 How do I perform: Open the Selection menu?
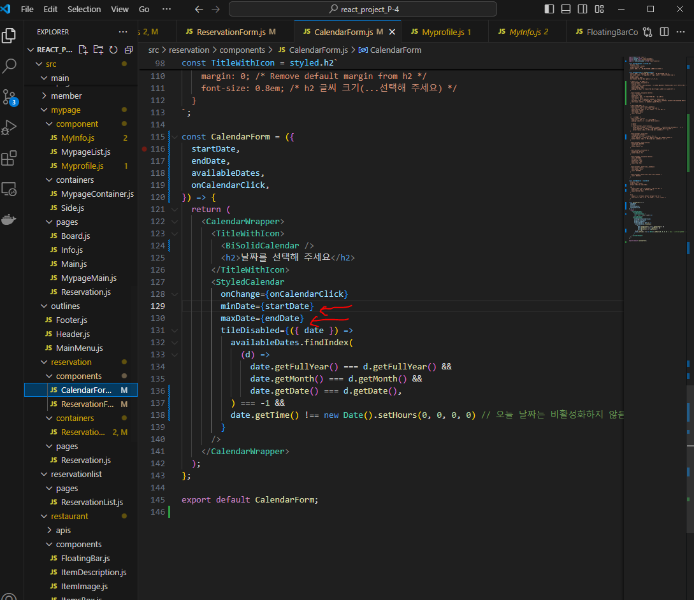point(84,9)
